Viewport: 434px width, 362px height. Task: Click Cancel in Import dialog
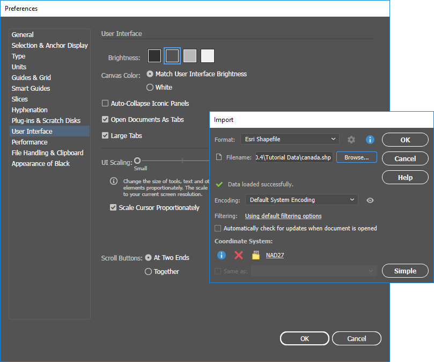click(x=405, y=158)
